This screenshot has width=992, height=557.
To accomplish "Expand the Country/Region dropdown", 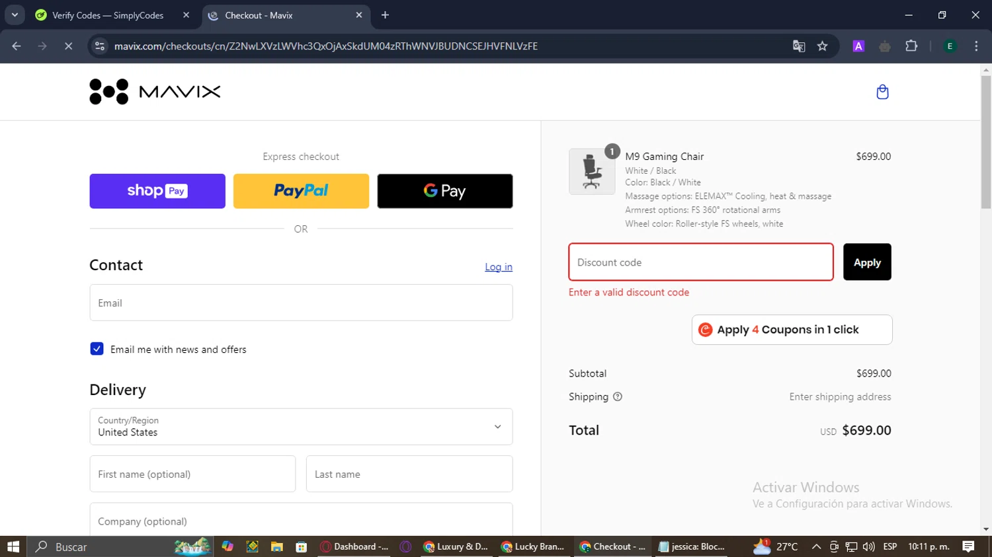I will tap(301, 427).
